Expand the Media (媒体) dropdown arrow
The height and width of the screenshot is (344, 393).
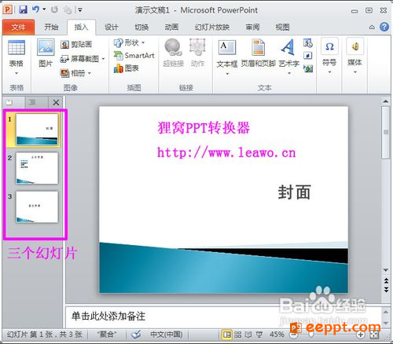click(355, 72)
